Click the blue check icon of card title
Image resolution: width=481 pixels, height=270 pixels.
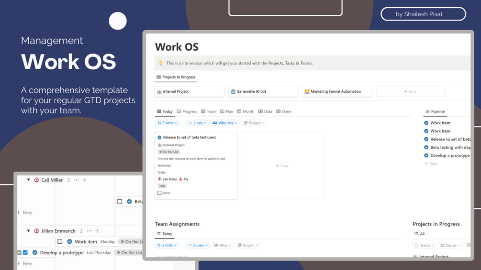[159, 138]
